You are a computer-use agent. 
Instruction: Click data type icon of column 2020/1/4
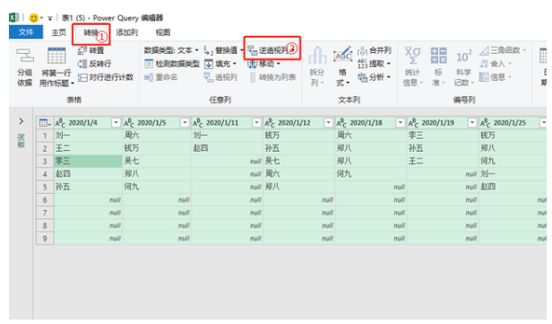(x=60, y=123)
